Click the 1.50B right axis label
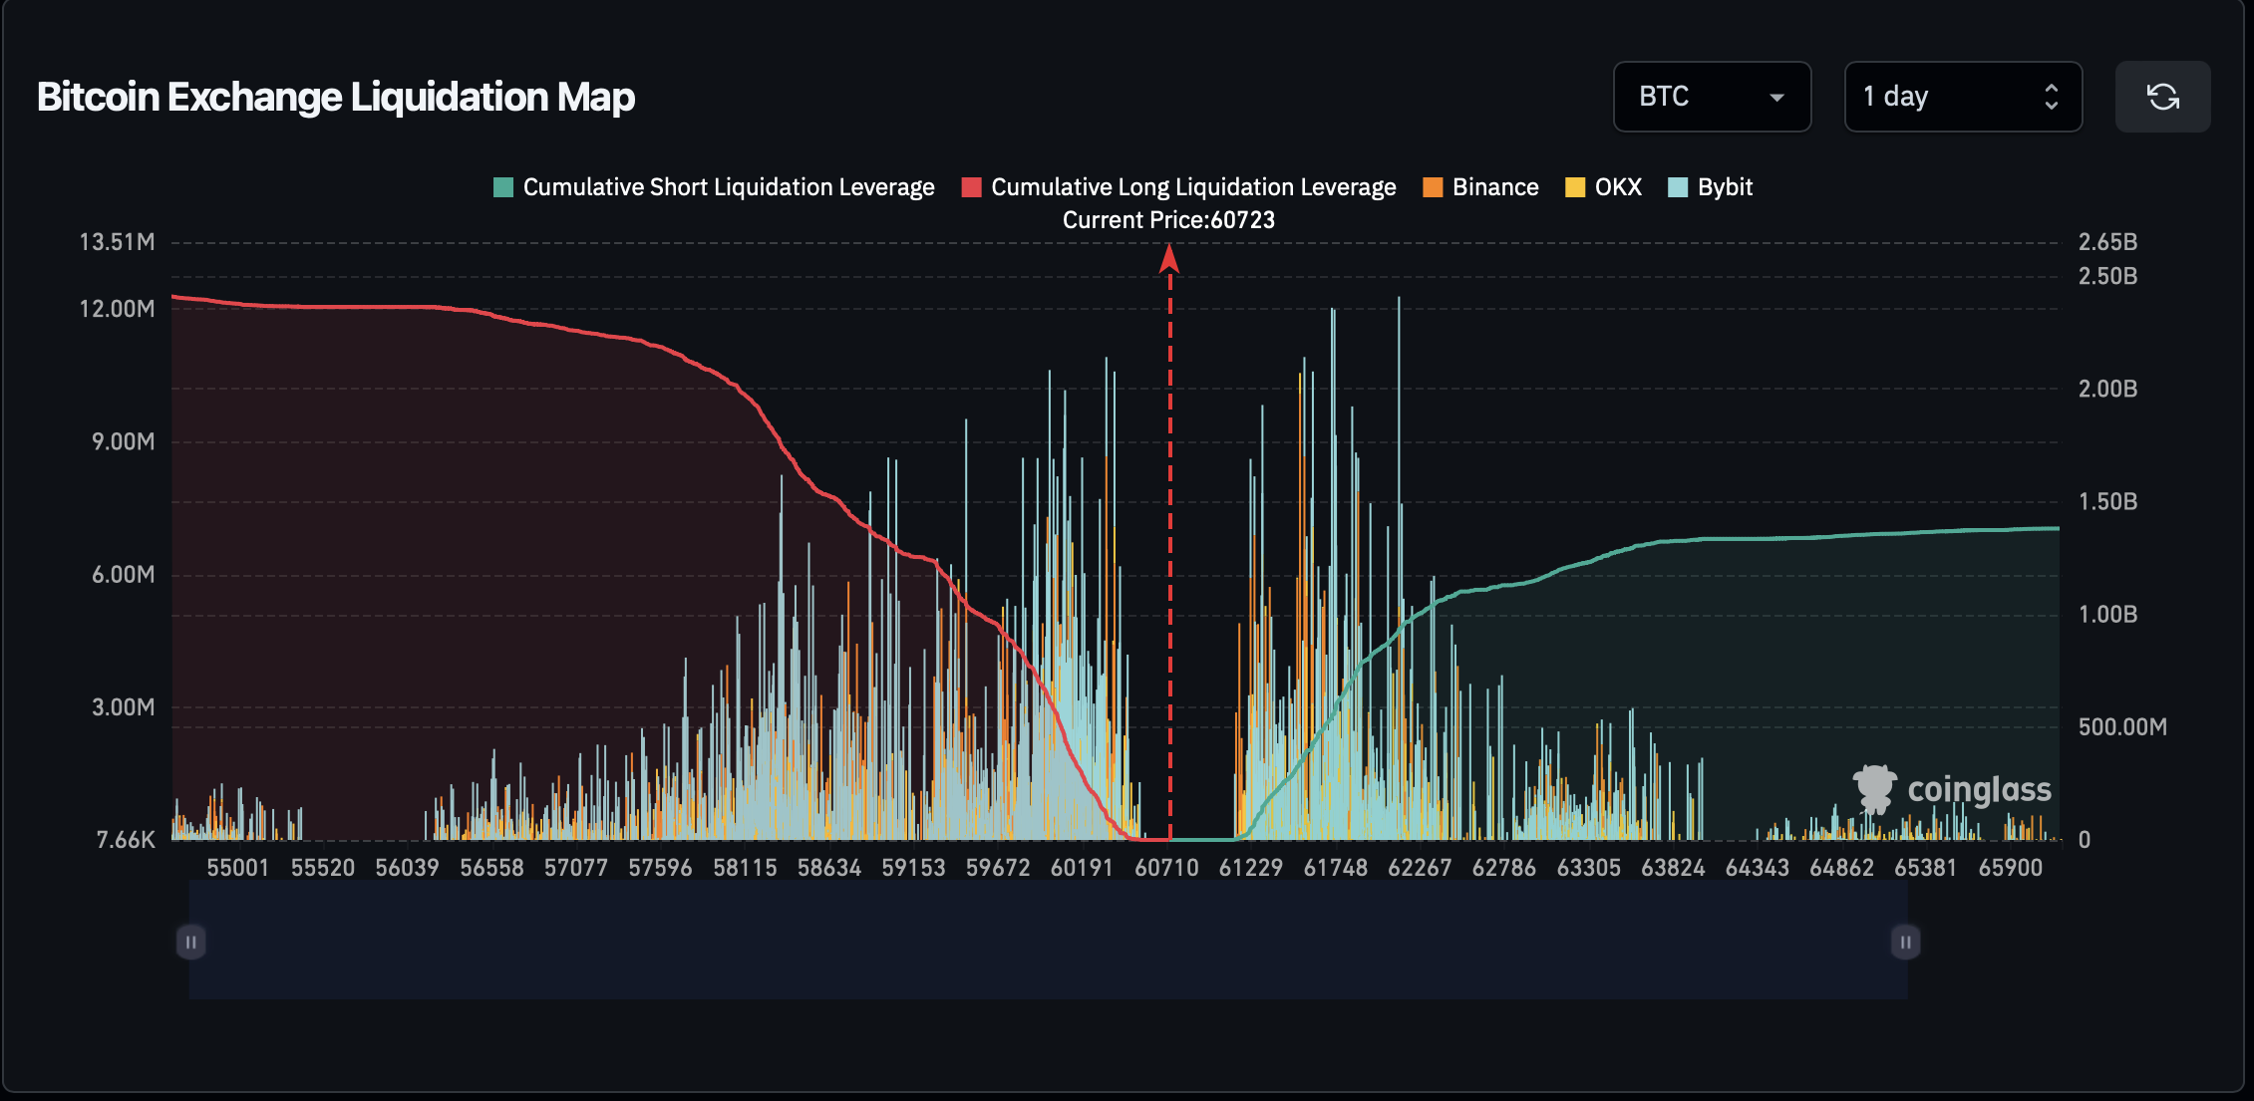Screen dimensions: 2254x1101 click(2107, 501)
